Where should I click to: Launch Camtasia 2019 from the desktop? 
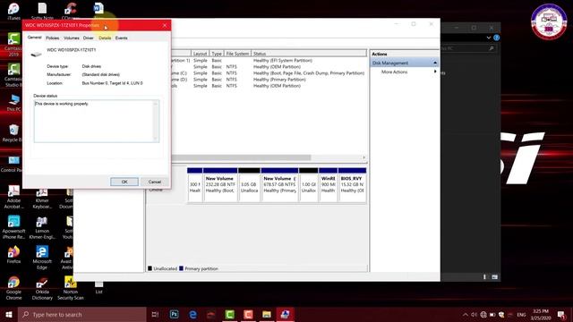[13, 45]
